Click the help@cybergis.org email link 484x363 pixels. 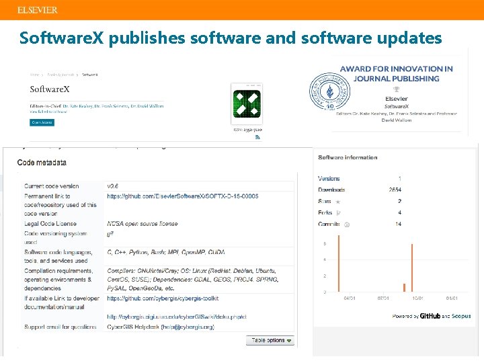tap(188, 327)
